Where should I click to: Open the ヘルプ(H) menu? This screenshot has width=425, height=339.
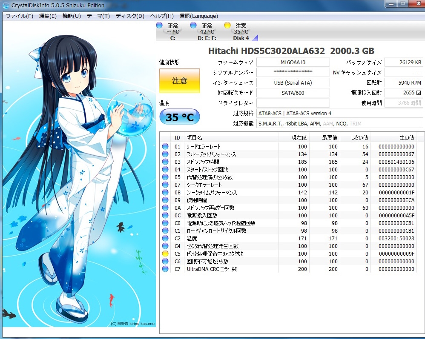[162, 16]
